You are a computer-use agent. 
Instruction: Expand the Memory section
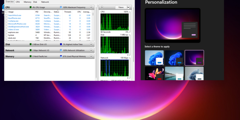[91, 56]
